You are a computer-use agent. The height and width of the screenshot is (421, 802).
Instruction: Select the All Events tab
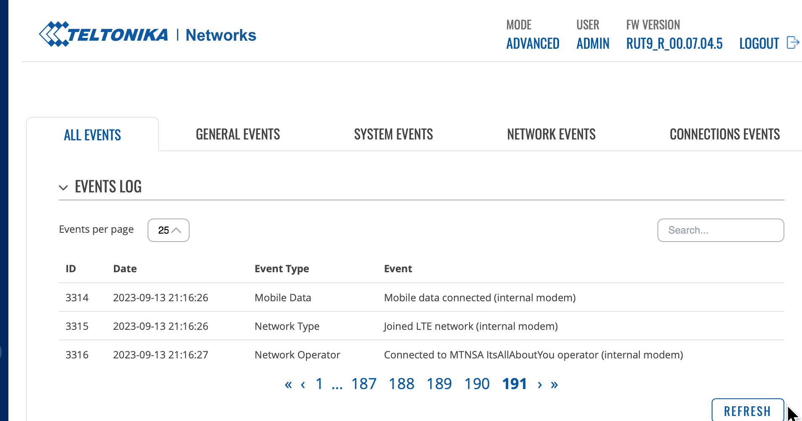point(92,135)
